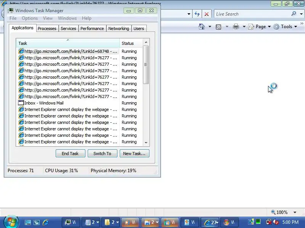The height and width of the screenshot is (228, 305).
Task: Click the Tools gear icon in Internet Explorer
Action: [276, 27]
